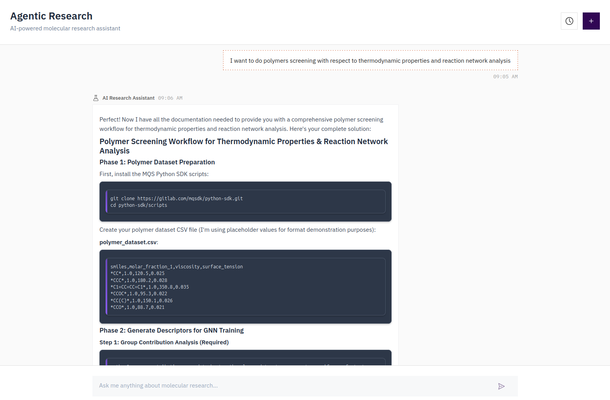Click the 'cd python-sdk/scripts' line
610x400 pixels.
pos(138,205)
